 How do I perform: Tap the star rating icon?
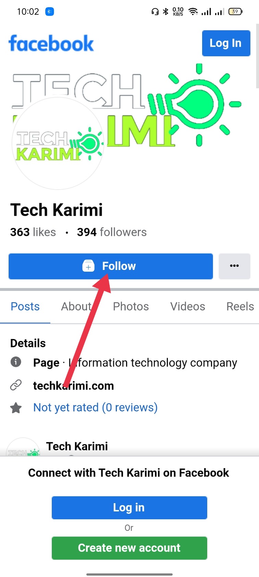coord(16,408)
